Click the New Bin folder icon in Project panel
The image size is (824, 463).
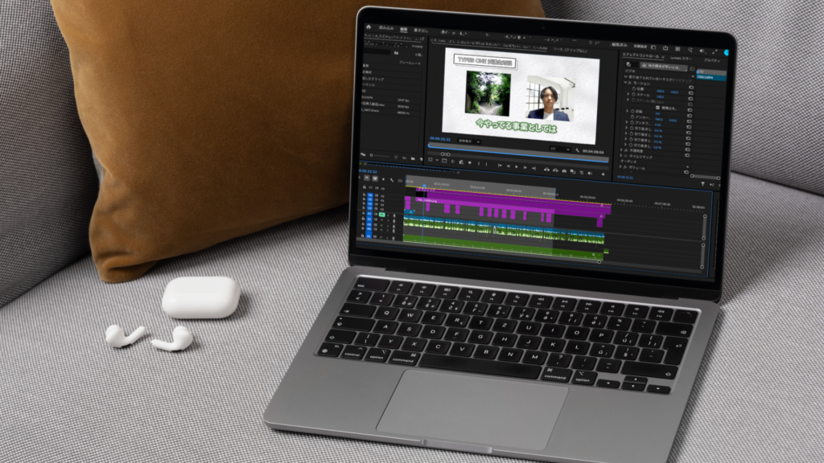pyautogui.click(x=413, y=158)
